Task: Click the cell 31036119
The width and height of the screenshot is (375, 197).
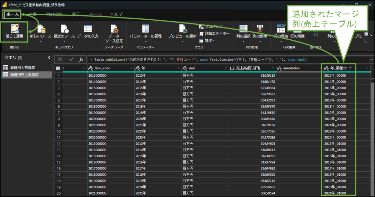Action: click(252, 76)
